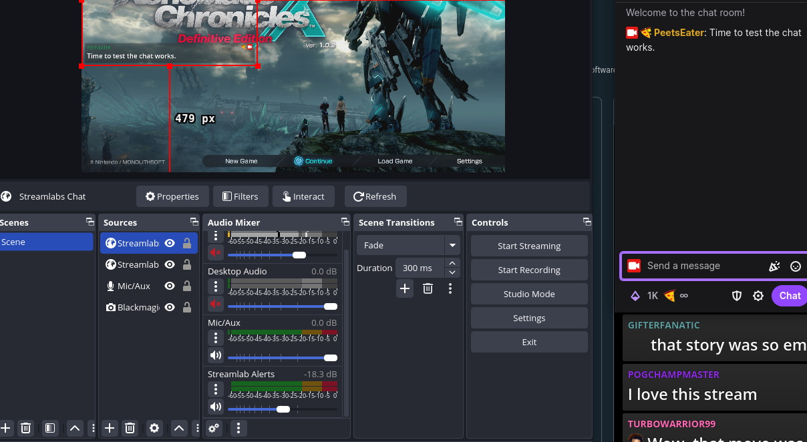Float the Scenes dock panel
Viewport: 807px width, 442px height.
click(x=90, y=222)
